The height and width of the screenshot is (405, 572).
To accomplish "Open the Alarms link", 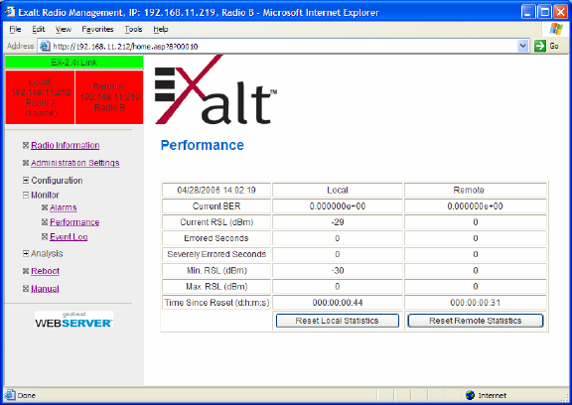I will [x=64, y=207].
